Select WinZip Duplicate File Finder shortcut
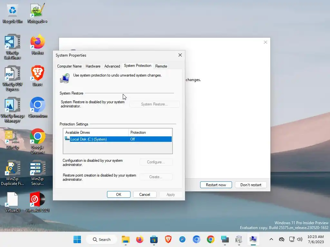330x247 pixels. pyautogui.click(x=13, y=173)
